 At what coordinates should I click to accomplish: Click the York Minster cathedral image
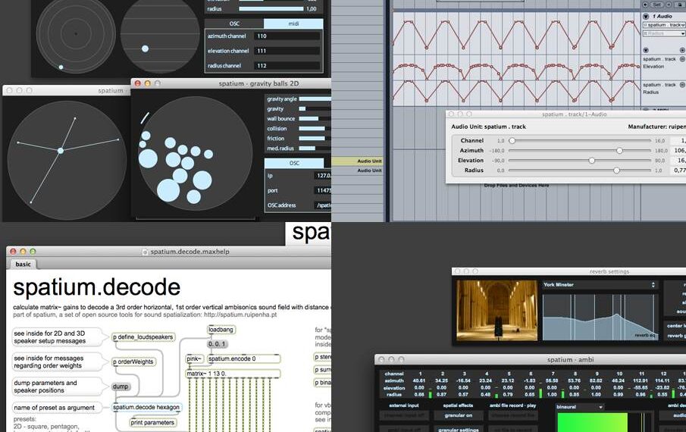click(496, 309)
